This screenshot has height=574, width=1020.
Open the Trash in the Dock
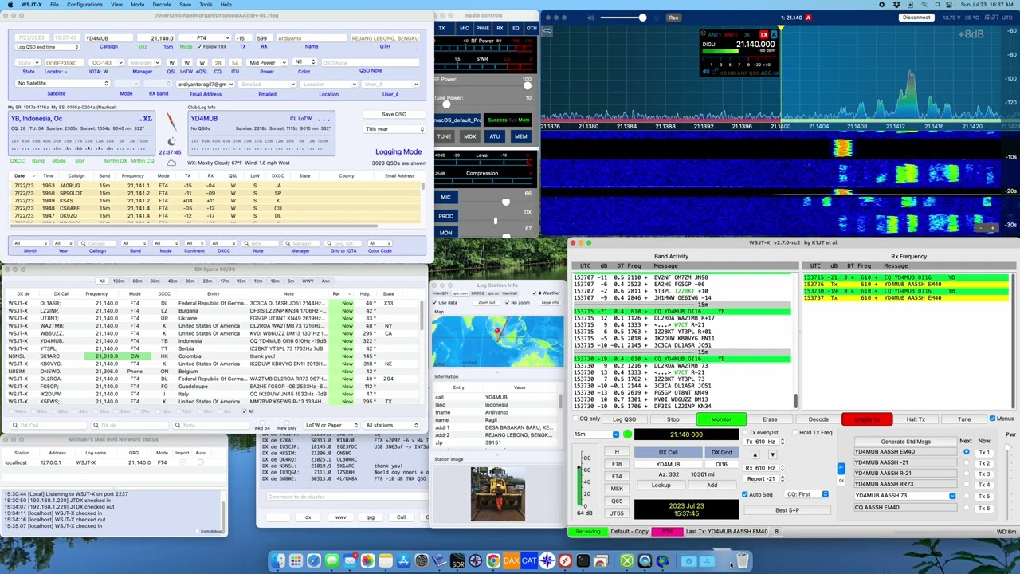(x=742, y=561)
